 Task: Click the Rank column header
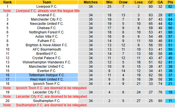tap(7, 2)
